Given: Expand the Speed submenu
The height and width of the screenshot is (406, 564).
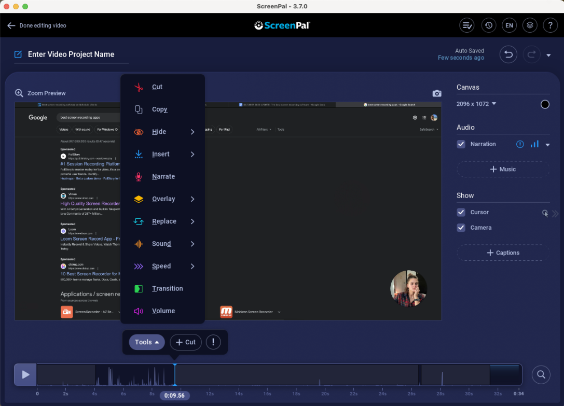Looking at the screenshot, I should (161, 266).
